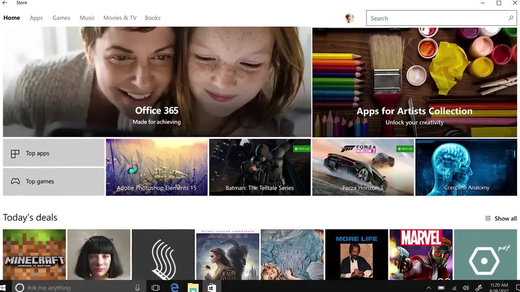Switch to the Home tab
The image size is (520, 292).
[12, 18]
